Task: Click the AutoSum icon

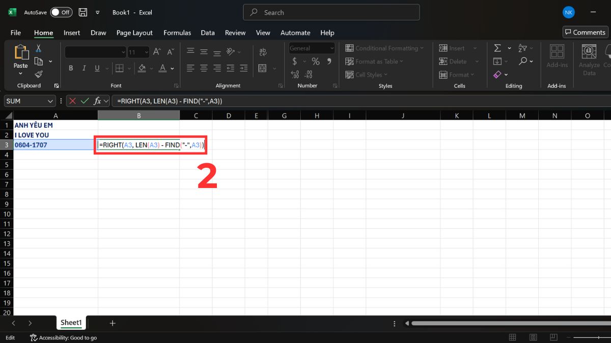Action: 497,48
